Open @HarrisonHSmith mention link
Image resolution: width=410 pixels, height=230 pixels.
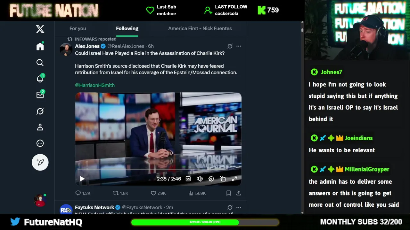[x=95, y=85]
